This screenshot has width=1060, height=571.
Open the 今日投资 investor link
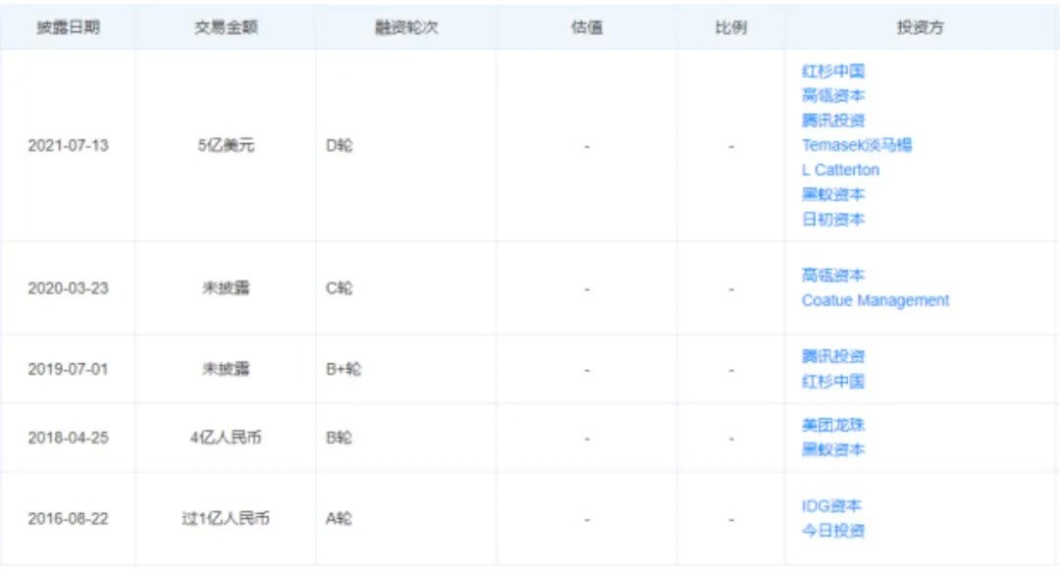tap(833, 531)
